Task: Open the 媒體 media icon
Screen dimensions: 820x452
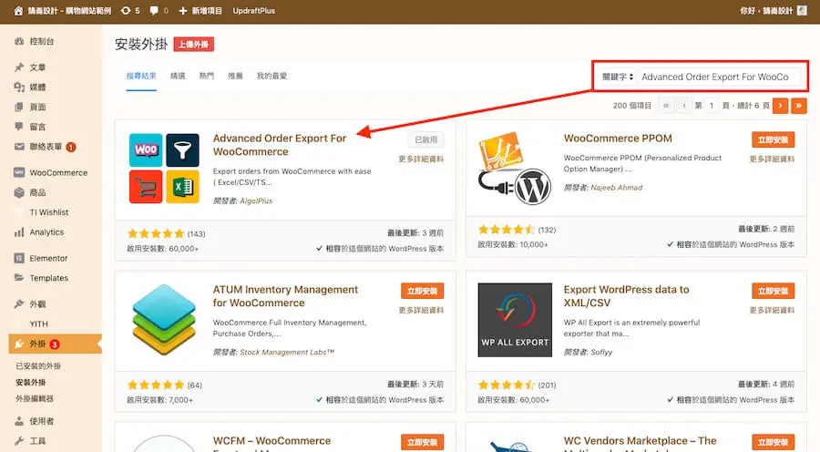Action: point(19,87)
